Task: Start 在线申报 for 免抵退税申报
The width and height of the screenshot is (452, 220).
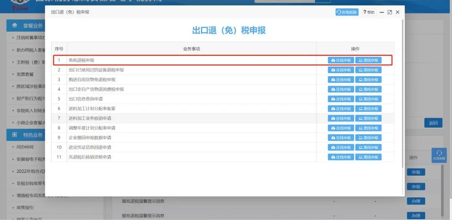Action: pyautogui.click(x=341, y=60)
